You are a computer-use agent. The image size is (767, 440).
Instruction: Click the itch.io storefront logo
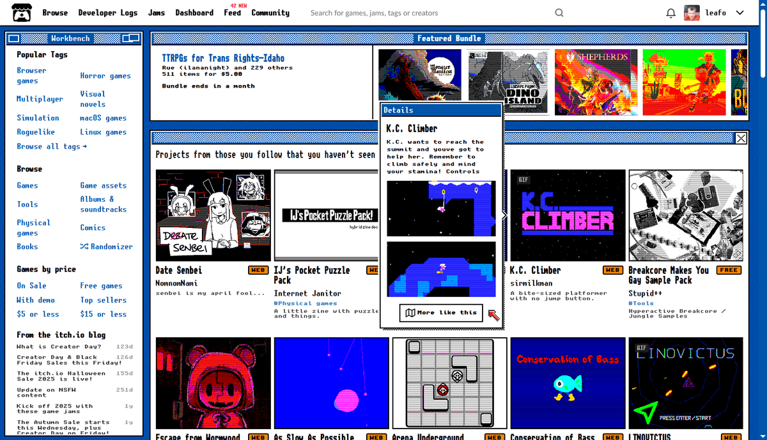(21, 12)
